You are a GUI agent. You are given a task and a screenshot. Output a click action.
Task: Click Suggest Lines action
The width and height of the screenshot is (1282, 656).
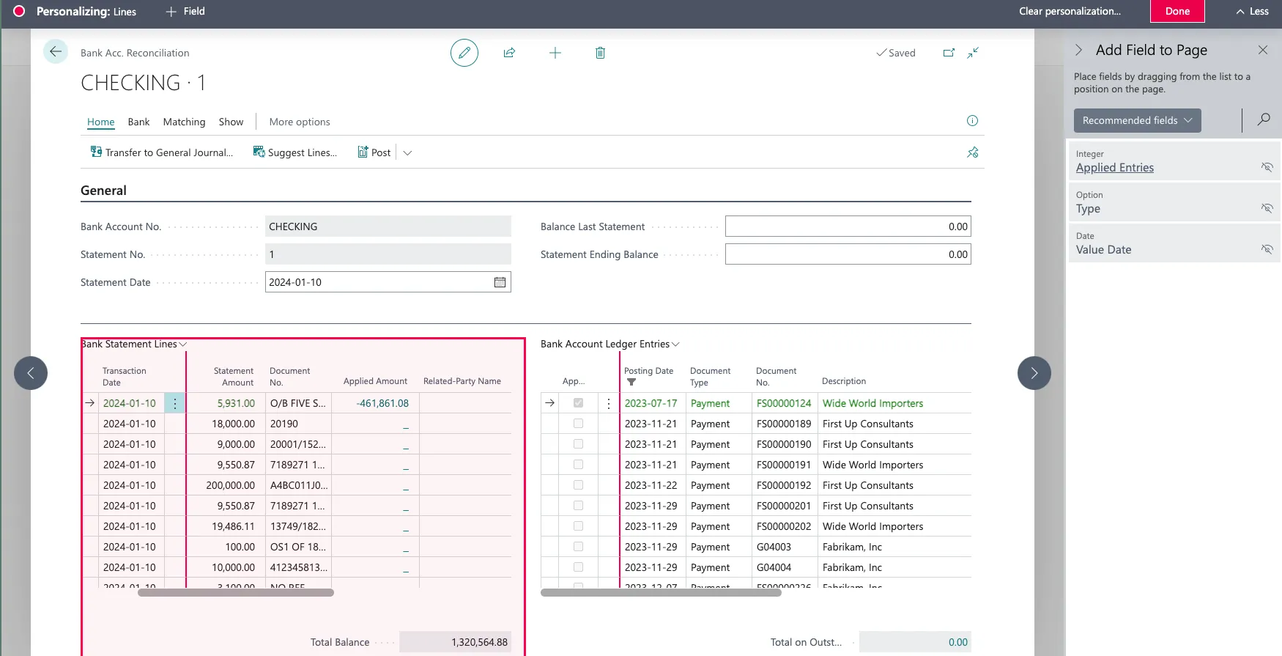pyautogui.click(x=295, y=152)
